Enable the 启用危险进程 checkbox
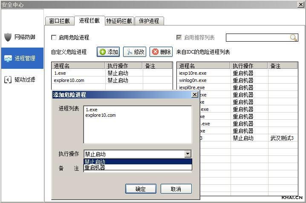Viewport: 306px width, 203px height. pos(54,37)
